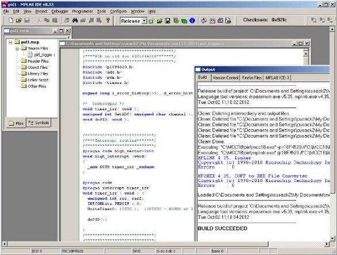
Task: Click the Print toolbar icon
Action: pyautogui.click(x=67, y=21)
